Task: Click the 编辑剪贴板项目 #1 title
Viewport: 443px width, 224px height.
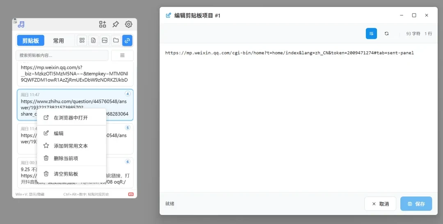Action: 197,16
